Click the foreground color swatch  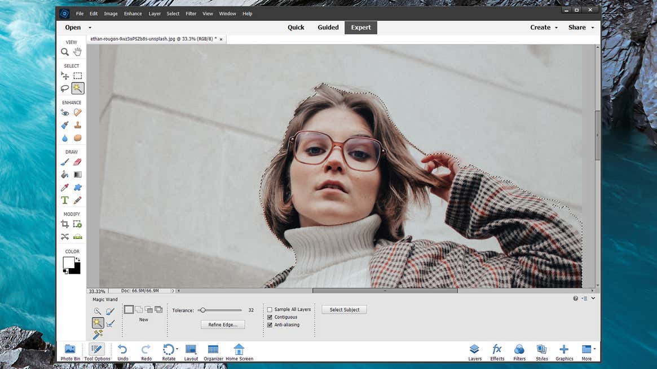click(x=68, y=263)
